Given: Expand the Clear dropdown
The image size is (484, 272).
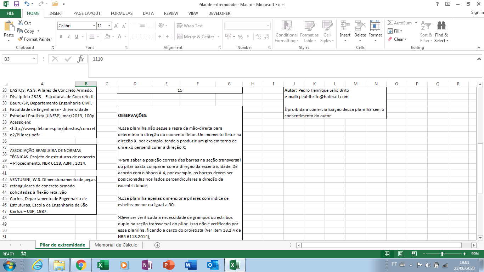Looking at the screenshot, I should pyautogui.click(x=405, y=39).
